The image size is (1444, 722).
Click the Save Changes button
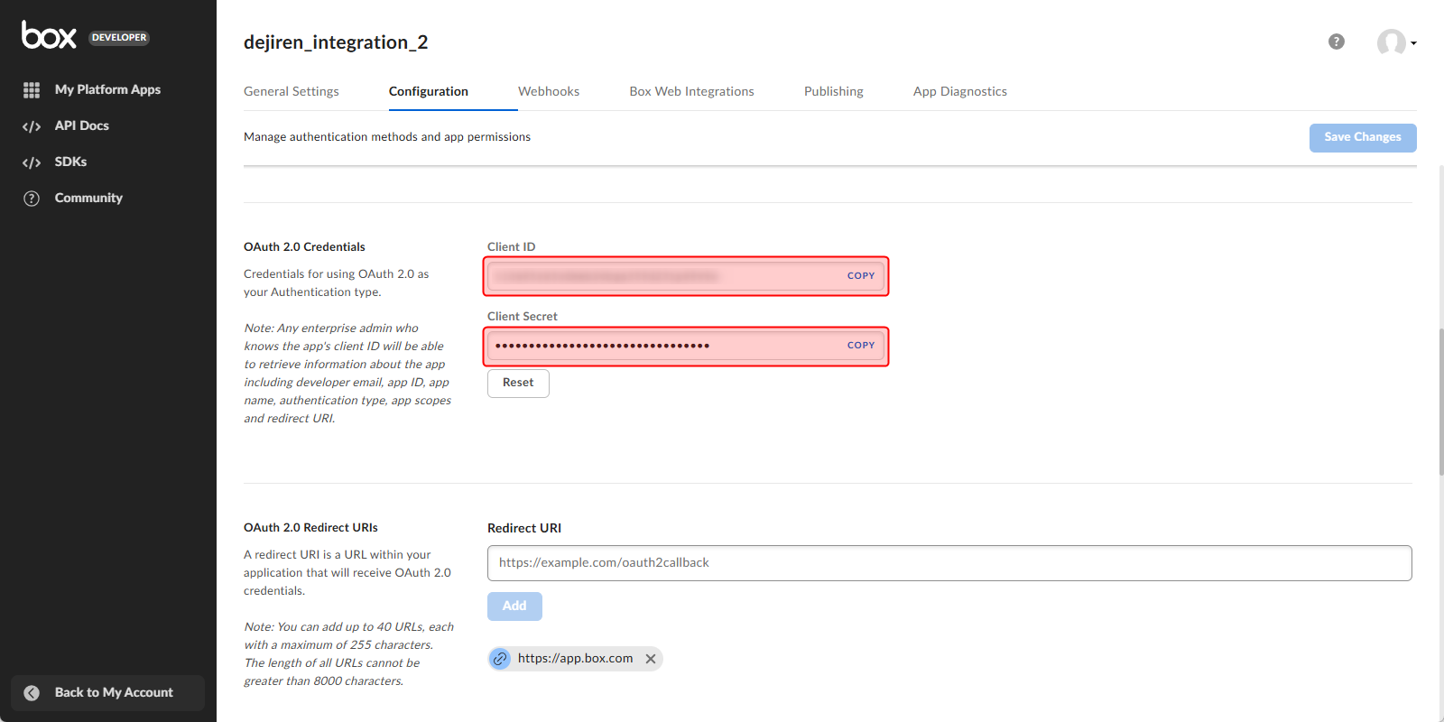point(1363,137)
